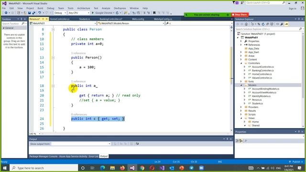Open Zoom from the Windows taskbar
Viewport: 306px width, 172px height.
coord(201,168)
